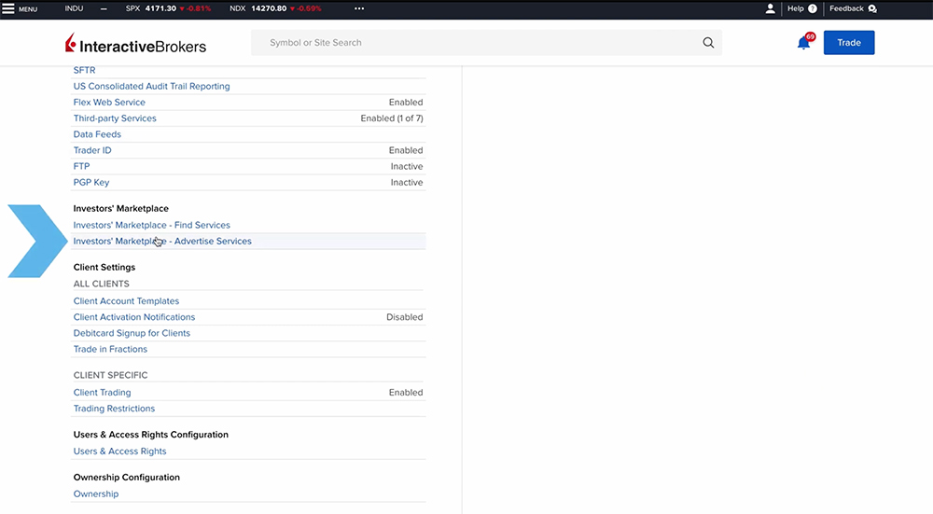Open Investors' Marketplace - Advertise Services
Viewport: 933px width, 514px height.
point(162,242)
